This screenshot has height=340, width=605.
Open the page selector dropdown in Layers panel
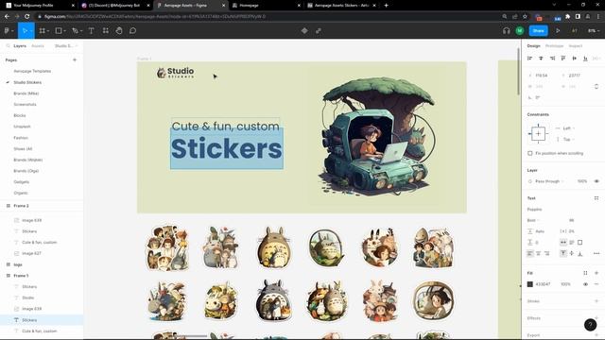pos(66,46)
